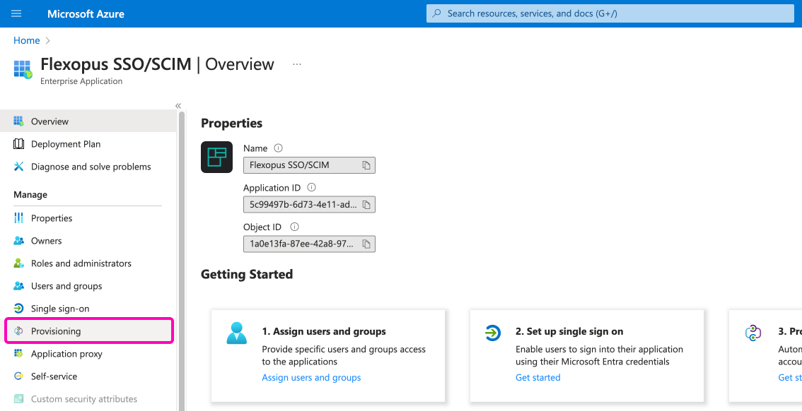Image resolution: width=802 pixels, height=411 pixels.
Task: Click the info icon next to Application ID
Action: click(311, 188)
